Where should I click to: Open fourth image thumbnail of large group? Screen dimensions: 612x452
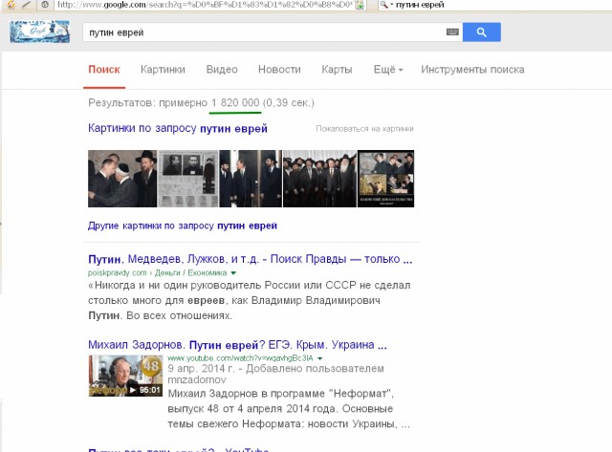[x=319, y=179]
